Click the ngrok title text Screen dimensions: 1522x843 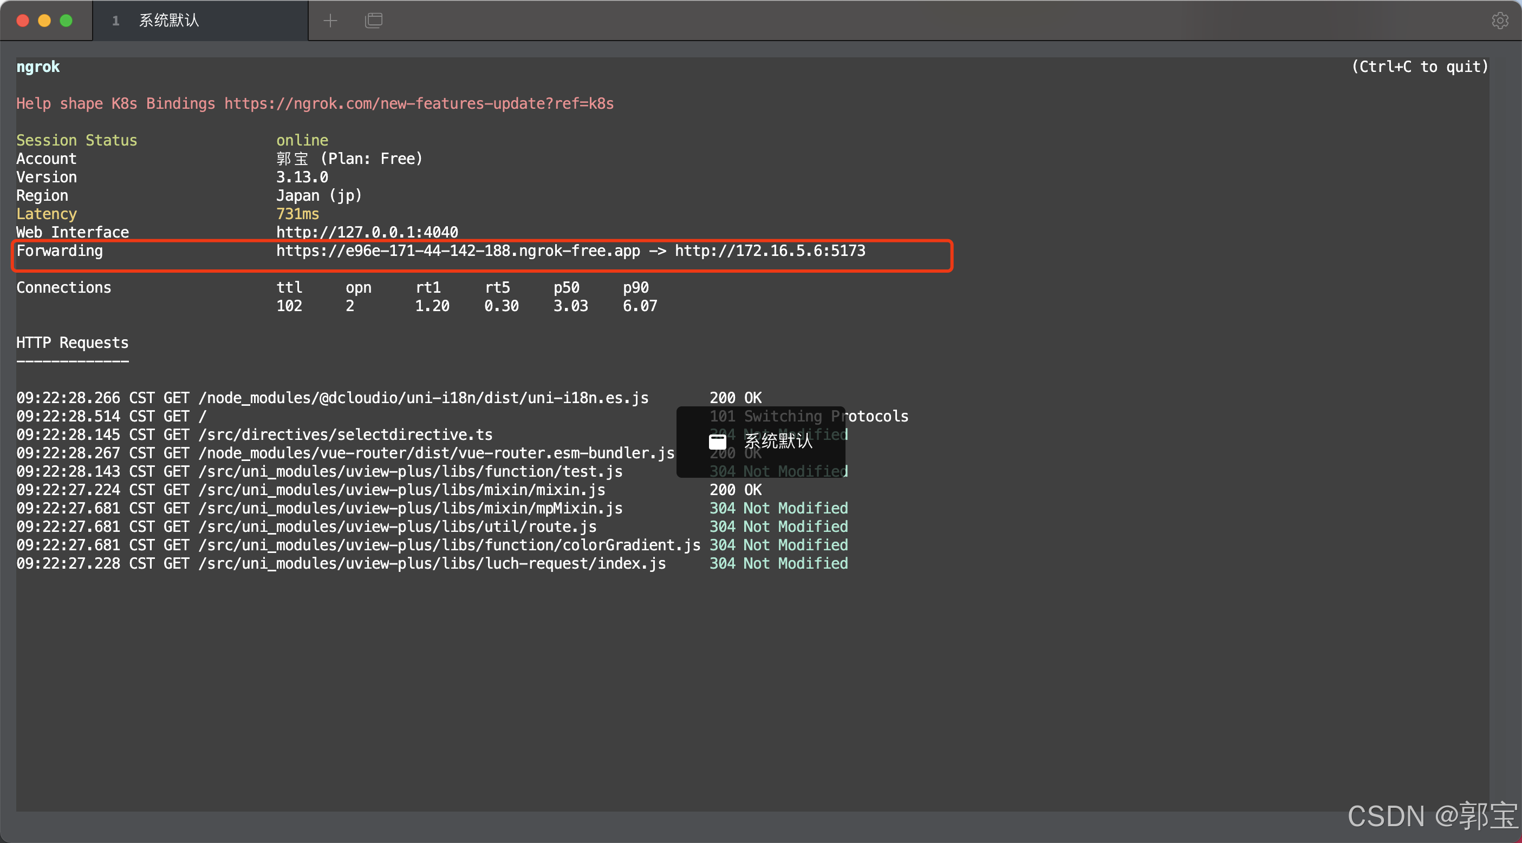(38, 67)
